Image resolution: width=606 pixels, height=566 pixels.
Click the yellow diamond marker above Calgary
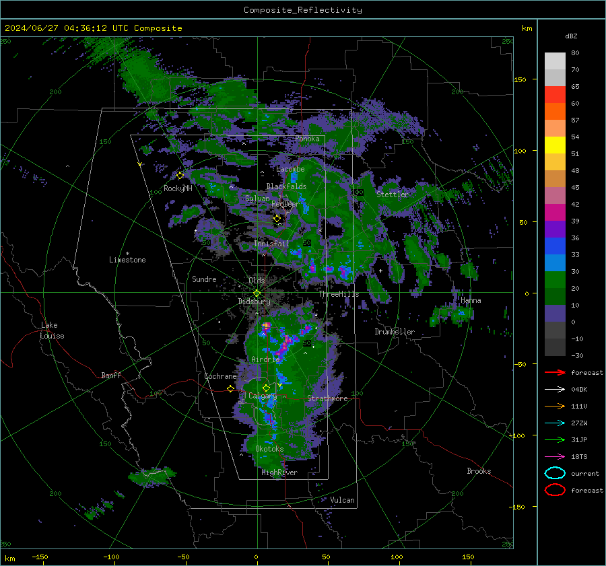(x=266, y=388)
